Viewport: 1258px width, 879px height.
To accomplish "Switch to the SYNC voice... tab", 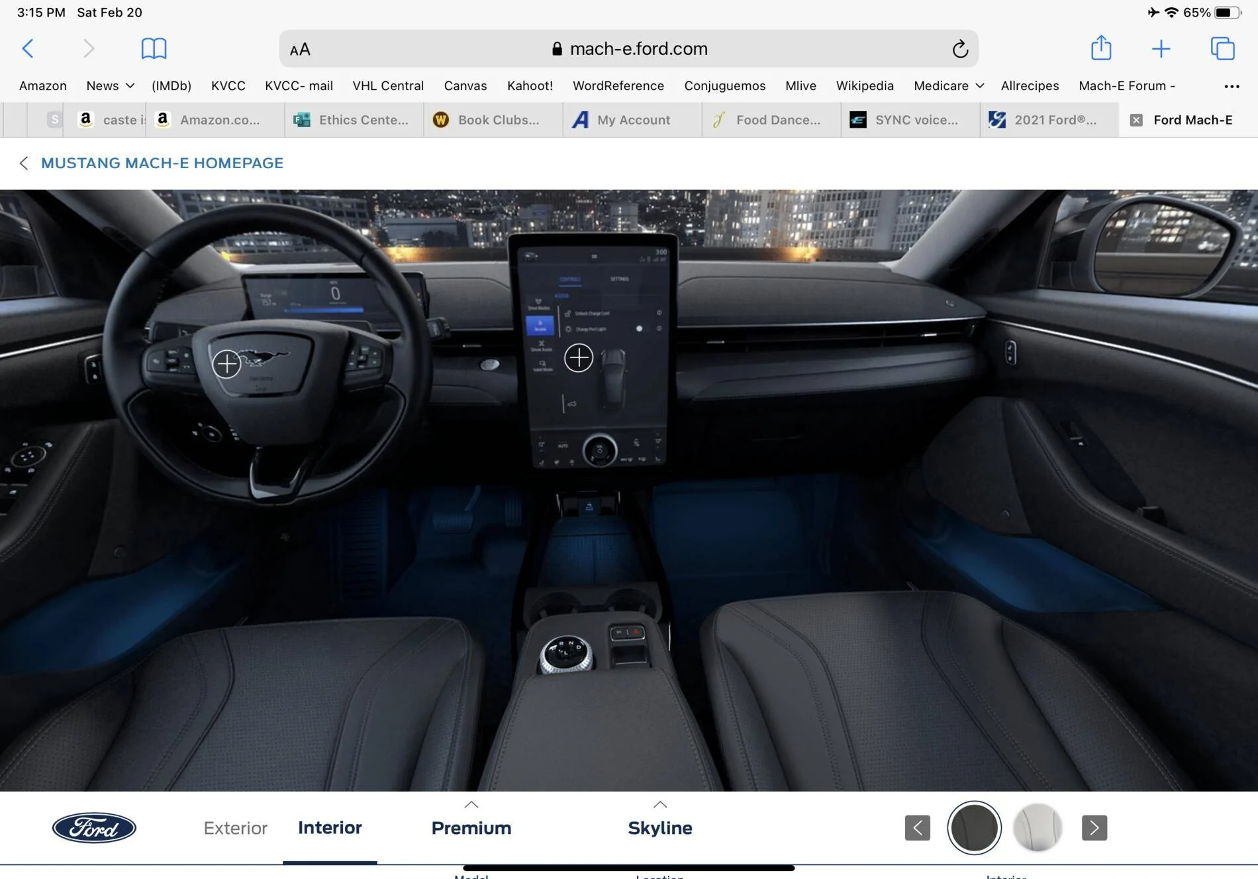I will tap(910, 120).
